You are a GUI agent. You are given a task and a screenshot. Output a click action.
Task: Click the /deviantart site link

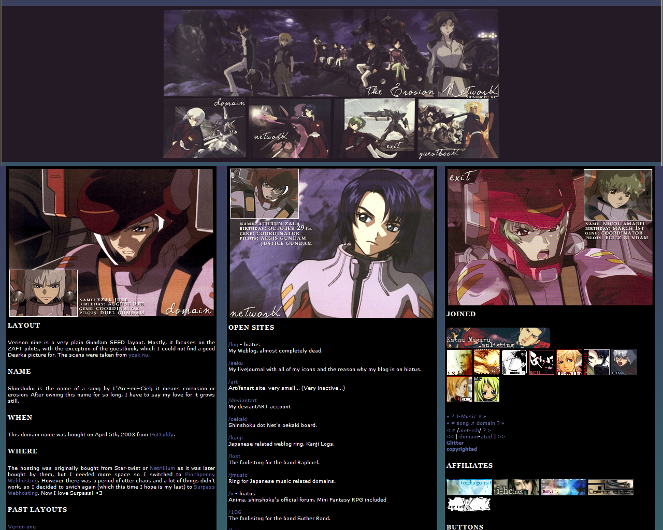(242, 401)
